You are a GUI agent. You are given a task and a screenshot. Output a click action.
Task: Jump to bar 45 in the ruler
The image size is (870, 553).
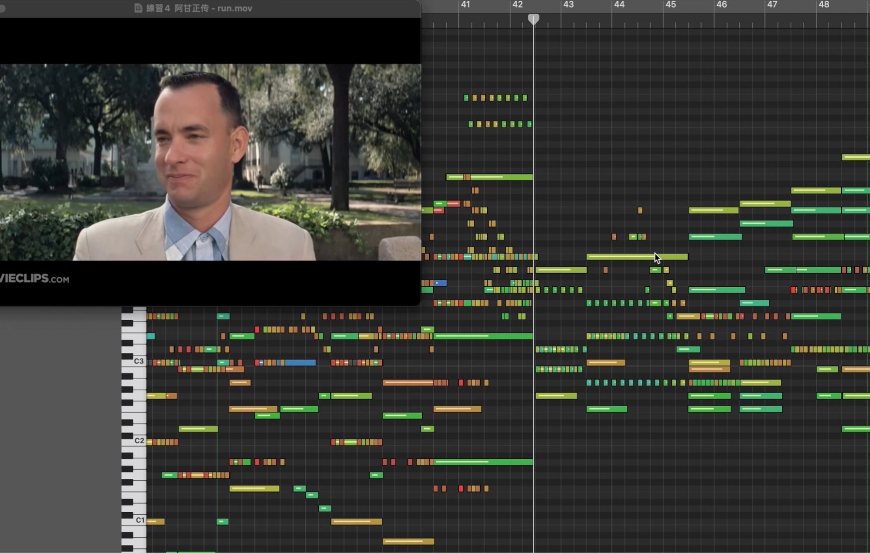coord(670,5)
